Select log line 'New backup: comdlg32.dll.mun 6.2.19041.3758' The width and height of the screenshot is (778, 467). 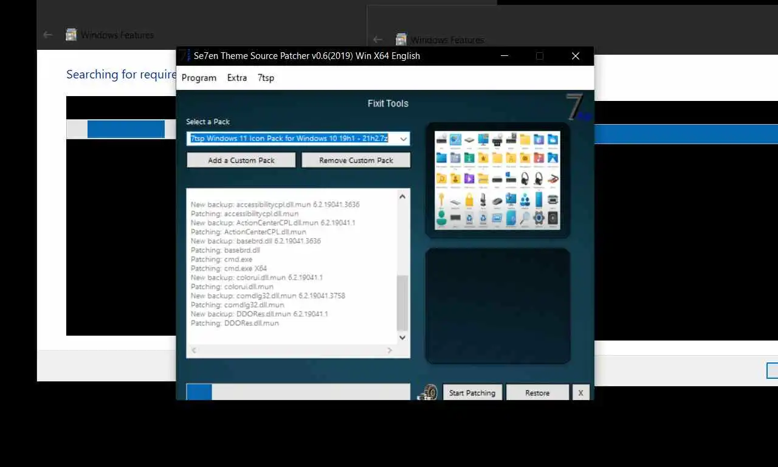coord(267,296)
